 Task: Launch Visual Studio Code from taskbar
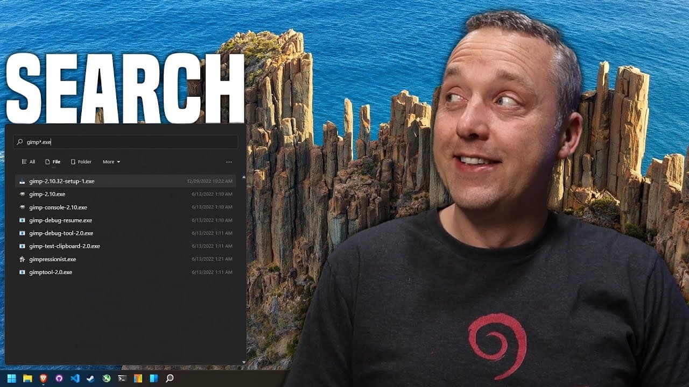point(75,378)
